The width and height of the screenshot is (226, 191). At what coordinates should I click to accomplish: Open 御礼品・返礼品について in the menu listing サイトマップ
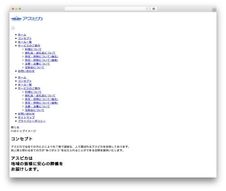point(40,96)
